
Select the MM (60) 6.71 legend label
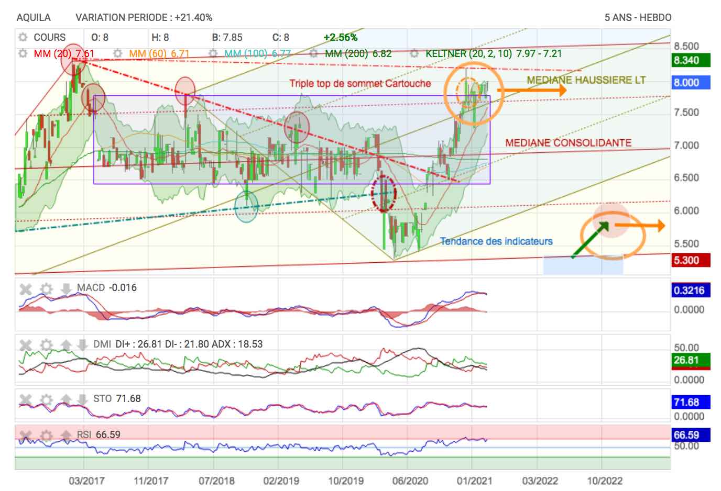point(159,53)
